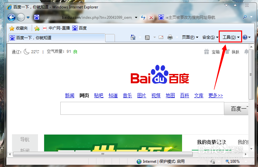Open the 地图 link
Viewport: 258px width, 167px height.
click(170, 96)
